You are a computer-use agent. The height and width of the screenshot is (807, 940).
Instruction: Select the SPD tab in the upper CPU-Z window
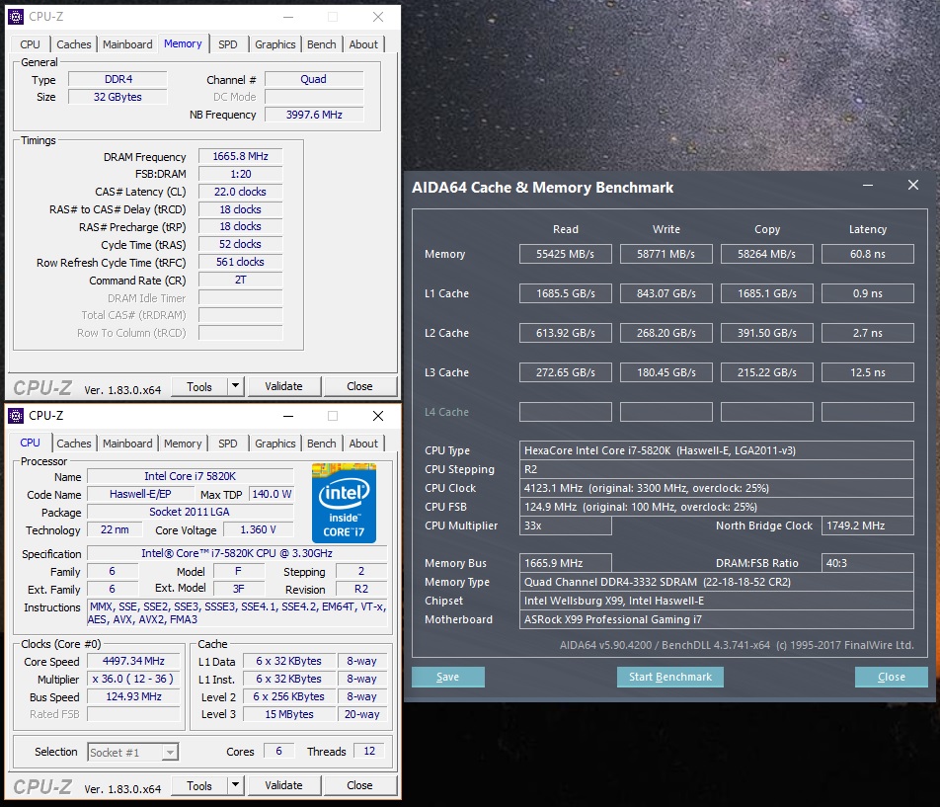(x=228, y=44)
